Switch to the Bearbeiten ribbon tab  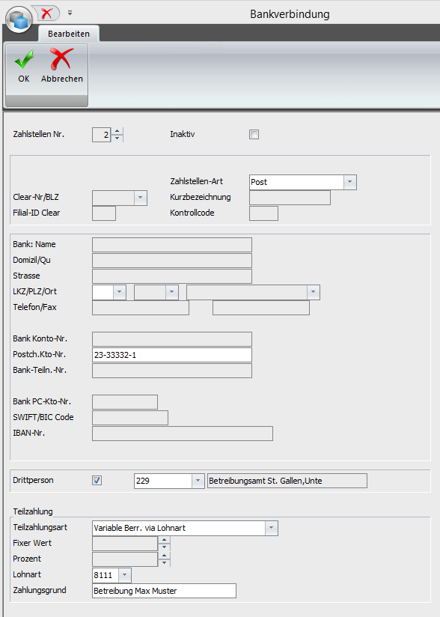(x=69, y=34)
